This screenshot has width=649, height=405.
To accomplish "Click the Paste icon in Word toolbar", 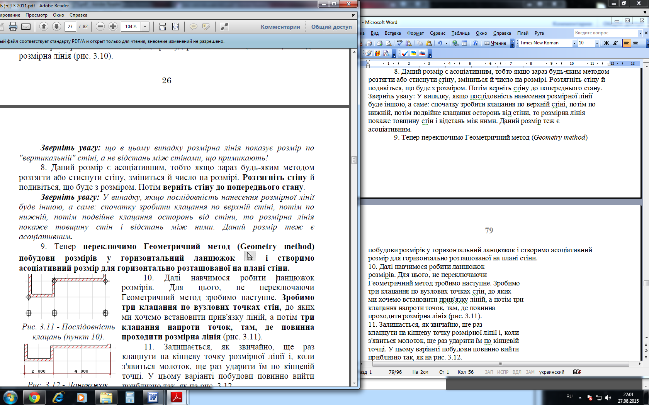I will pyautogui.click(x=428, y=43).
